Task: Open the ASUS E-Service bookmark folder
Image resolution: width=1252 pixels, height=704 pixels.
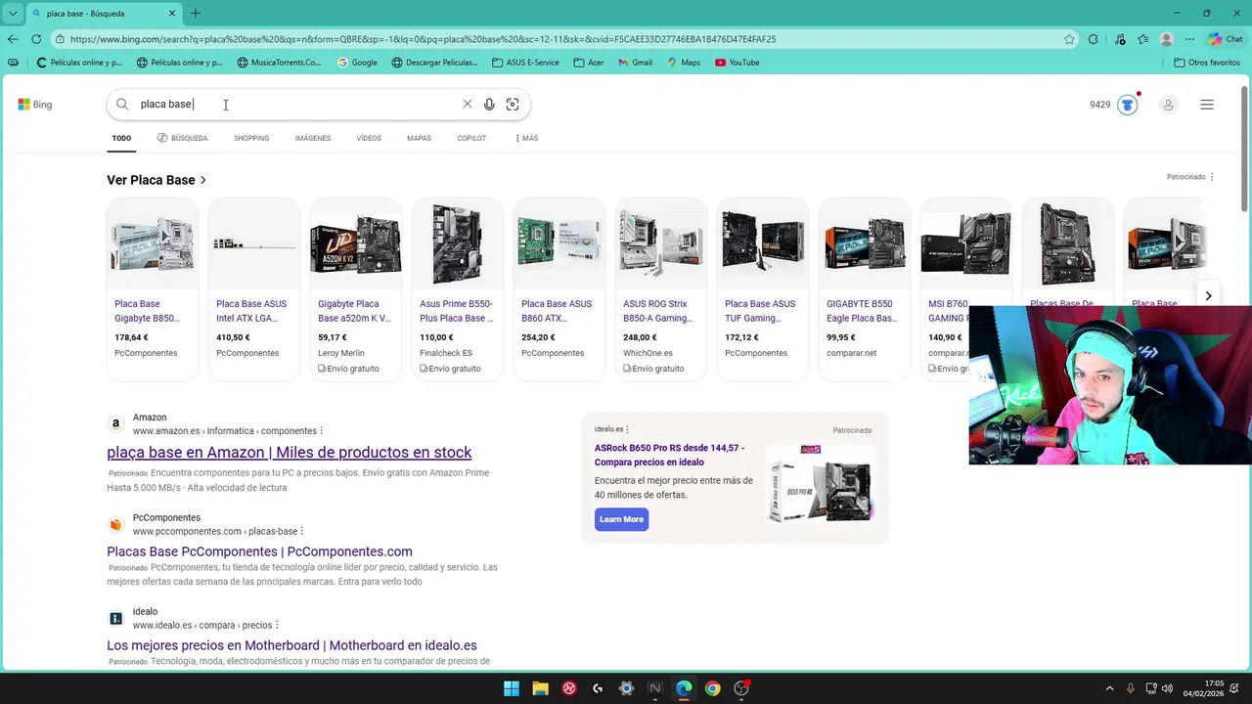Action: (x=525, y=63)
